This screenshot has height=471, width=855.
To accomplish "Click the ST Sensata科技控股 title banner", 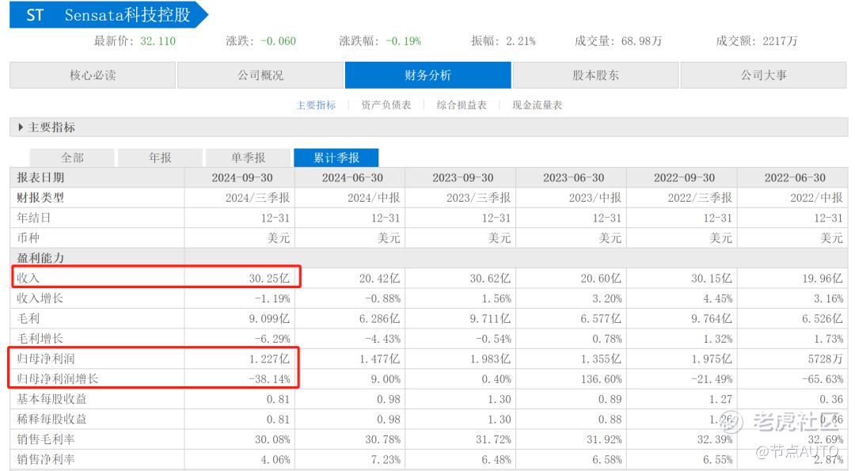I will click(109, 15).
